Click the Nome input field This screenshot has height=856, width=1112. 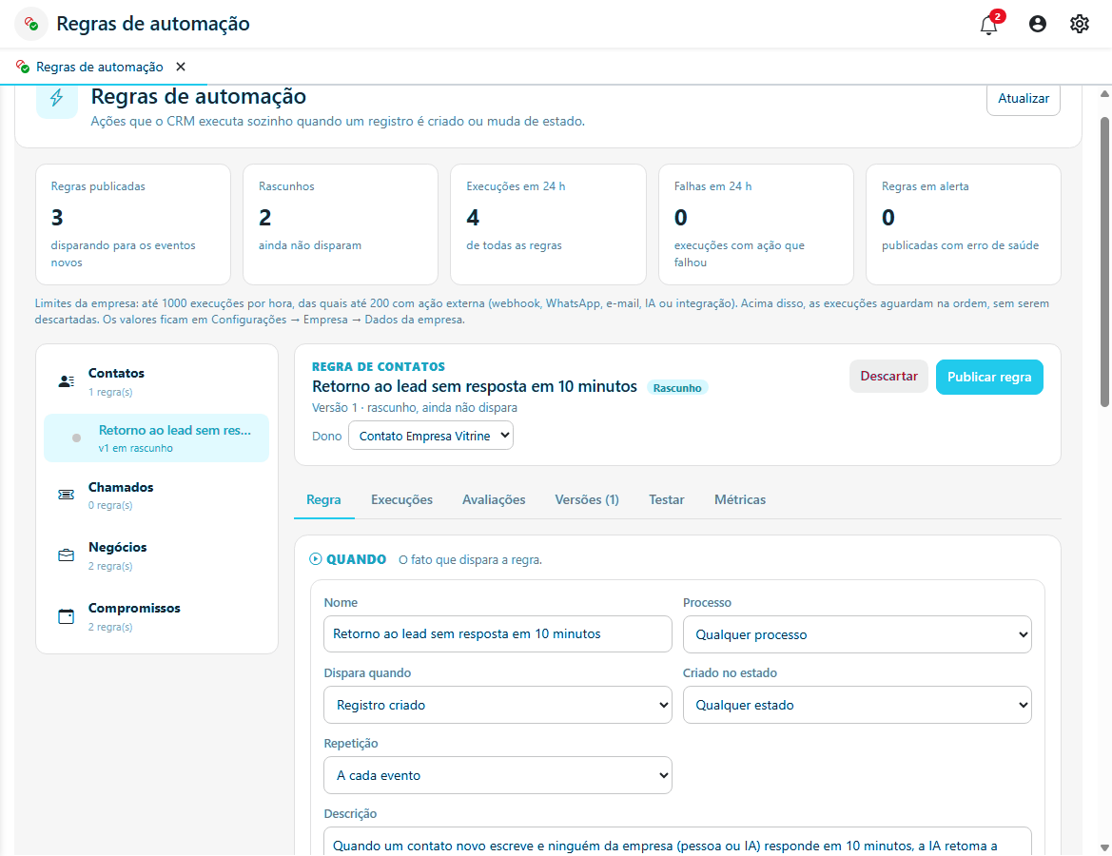click(497, 634)
